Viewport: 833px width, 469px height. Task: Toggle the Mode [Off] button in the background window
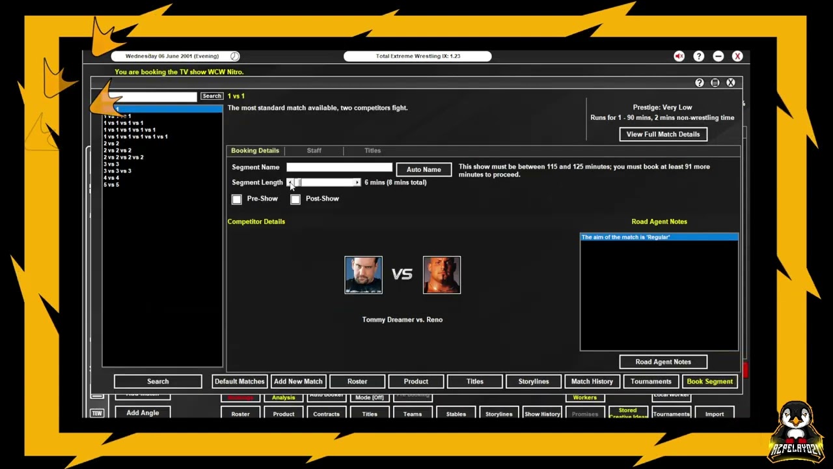370,397
